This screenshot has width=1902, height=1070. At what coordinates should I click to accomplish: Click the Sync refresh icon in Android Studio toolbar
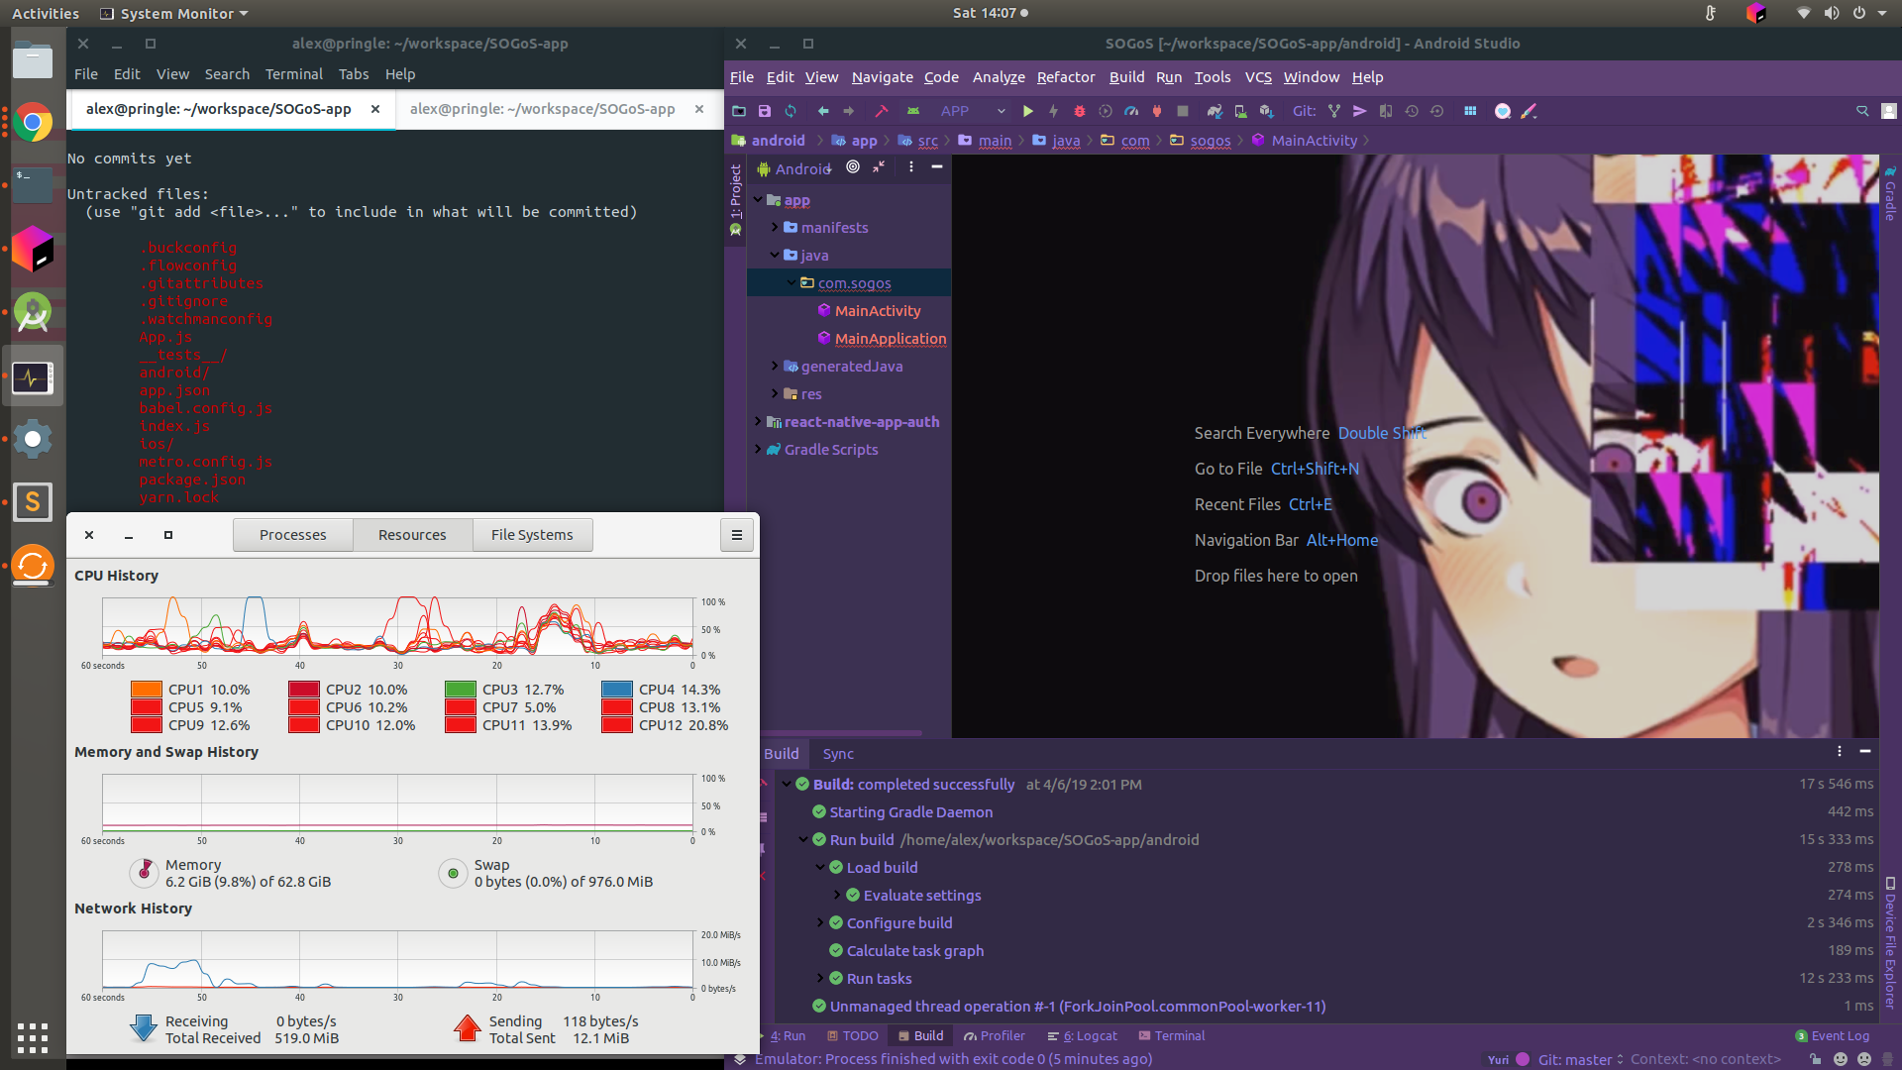(790, 111)
